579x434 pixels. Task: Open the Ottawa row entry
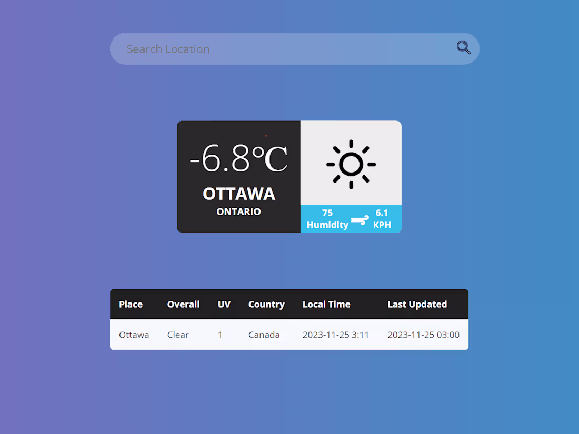point(134,335)
